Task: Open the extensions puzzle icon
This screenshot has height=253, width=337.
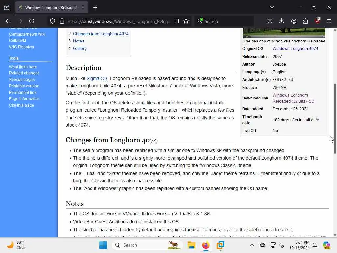Action: (305, 21)
